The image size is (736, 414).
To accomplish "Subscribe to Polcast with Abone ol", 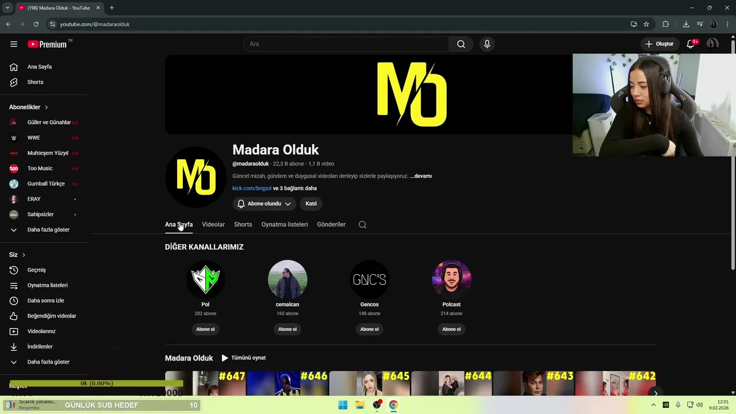I will 451,329.
